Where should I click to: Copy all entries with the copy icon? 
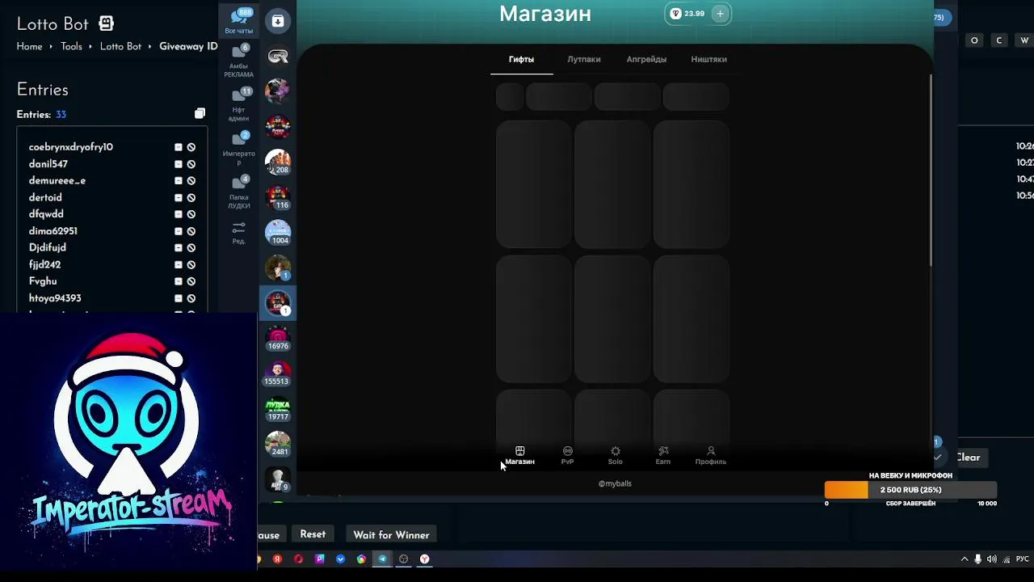200,114
